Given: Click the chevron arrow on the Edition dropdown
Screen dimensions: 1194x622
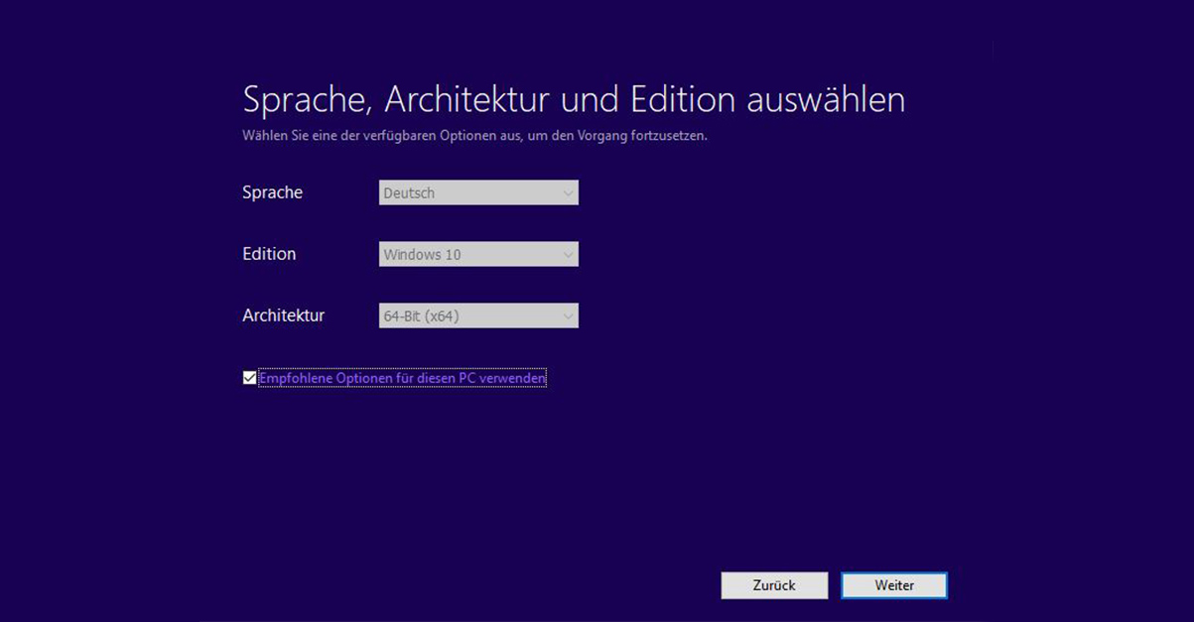Looking at the screenshot, I should [x=568, y=254].
